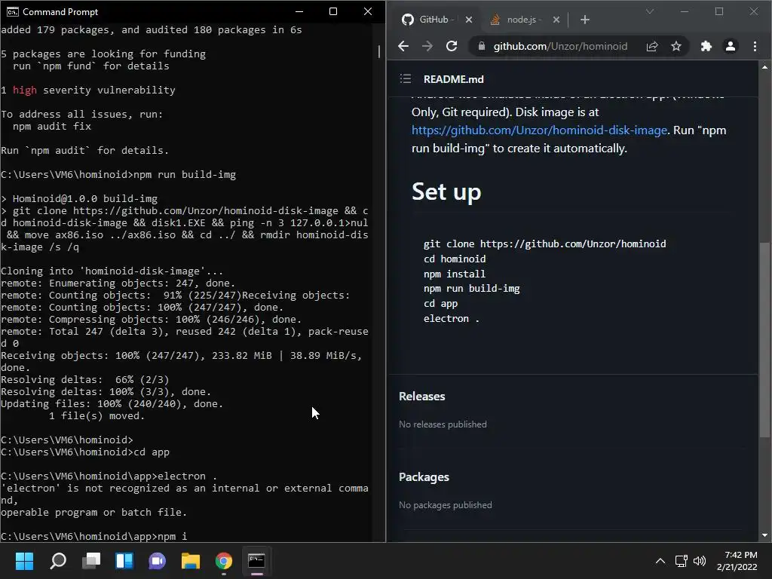
Task: Click the 'cd app' command line in Command Prompt
Action: 84,452
